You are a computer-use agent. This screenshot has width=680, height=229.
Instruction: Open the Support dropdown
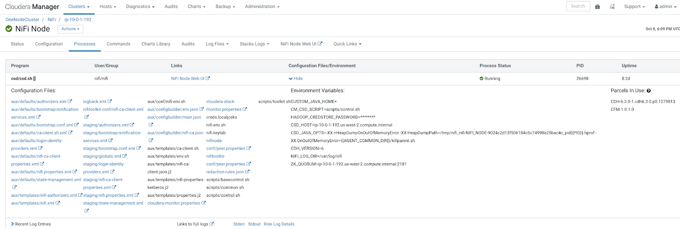pyautogui.click(x=635, y=6)
